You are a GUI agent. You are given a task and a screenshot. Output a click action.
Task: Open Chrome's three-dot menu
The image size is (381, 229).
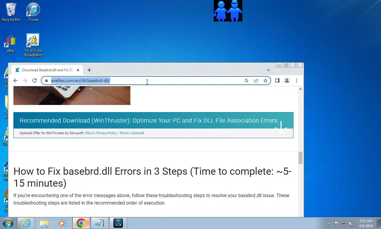coord(296,81)
